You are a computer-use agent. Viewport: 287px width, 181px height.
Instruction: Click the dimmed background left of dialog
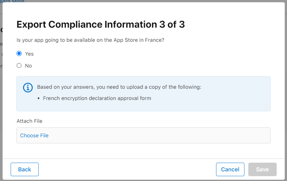1,96
